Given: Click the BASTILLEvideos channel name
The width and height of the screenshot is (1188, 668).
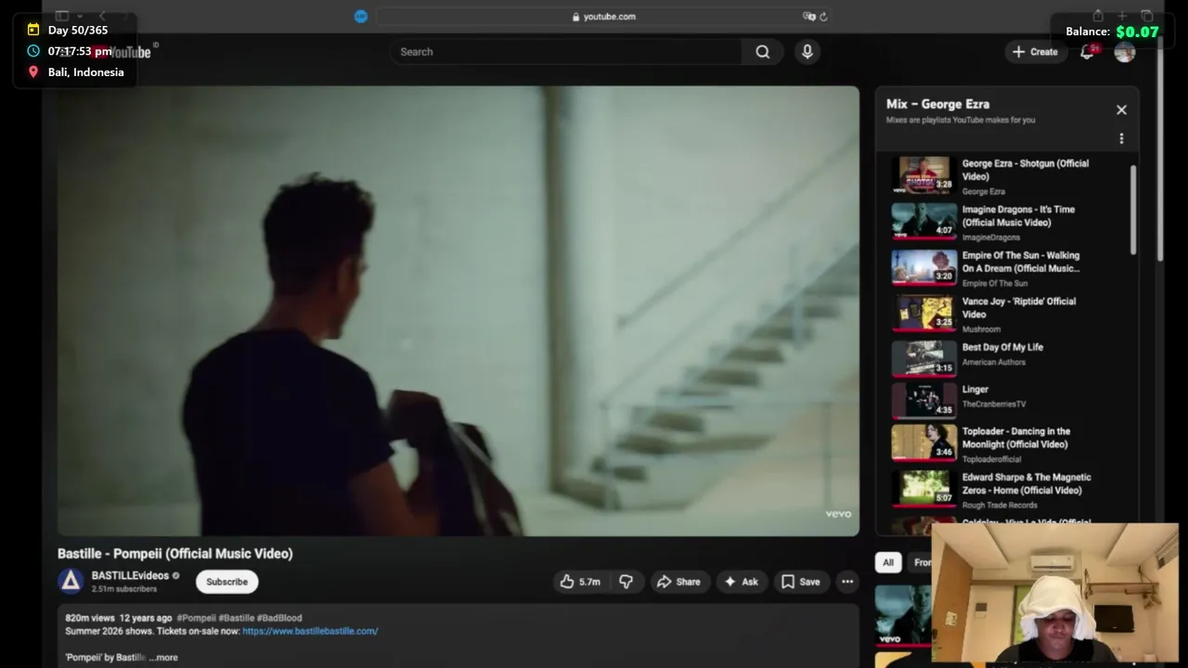Looking at the screenshot, I should 130,575.
